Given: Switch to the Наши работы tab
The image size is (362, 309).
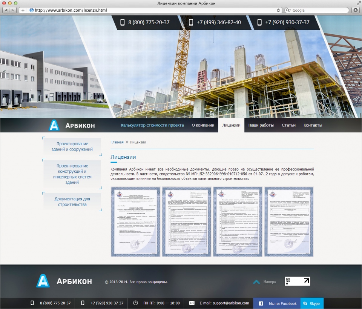Looking at the screenshot, I should pos(261,125).
